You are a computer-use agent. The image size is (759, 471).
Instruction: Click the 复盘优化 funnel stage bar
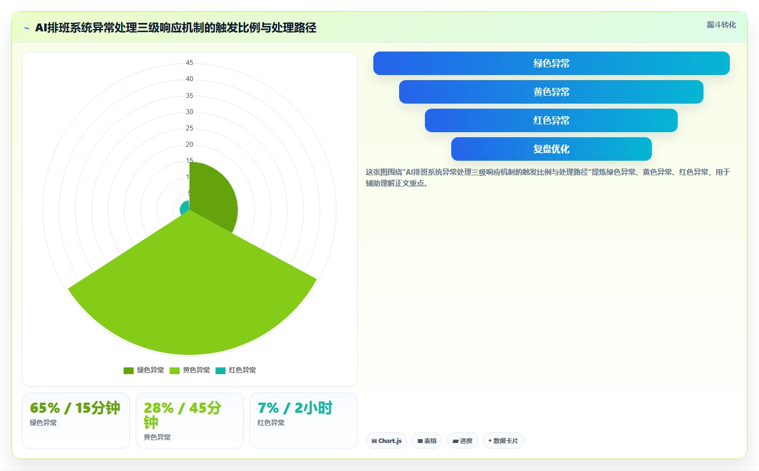point(552,149)
